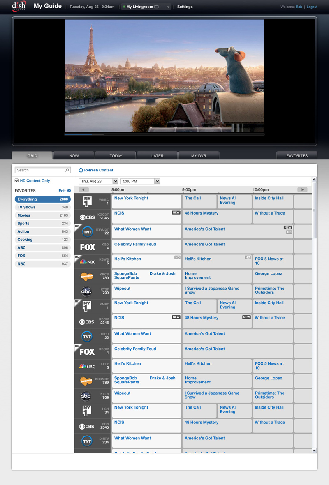Open Settings in the top bar
Viewport: 329px width, 485px height.
185,7
